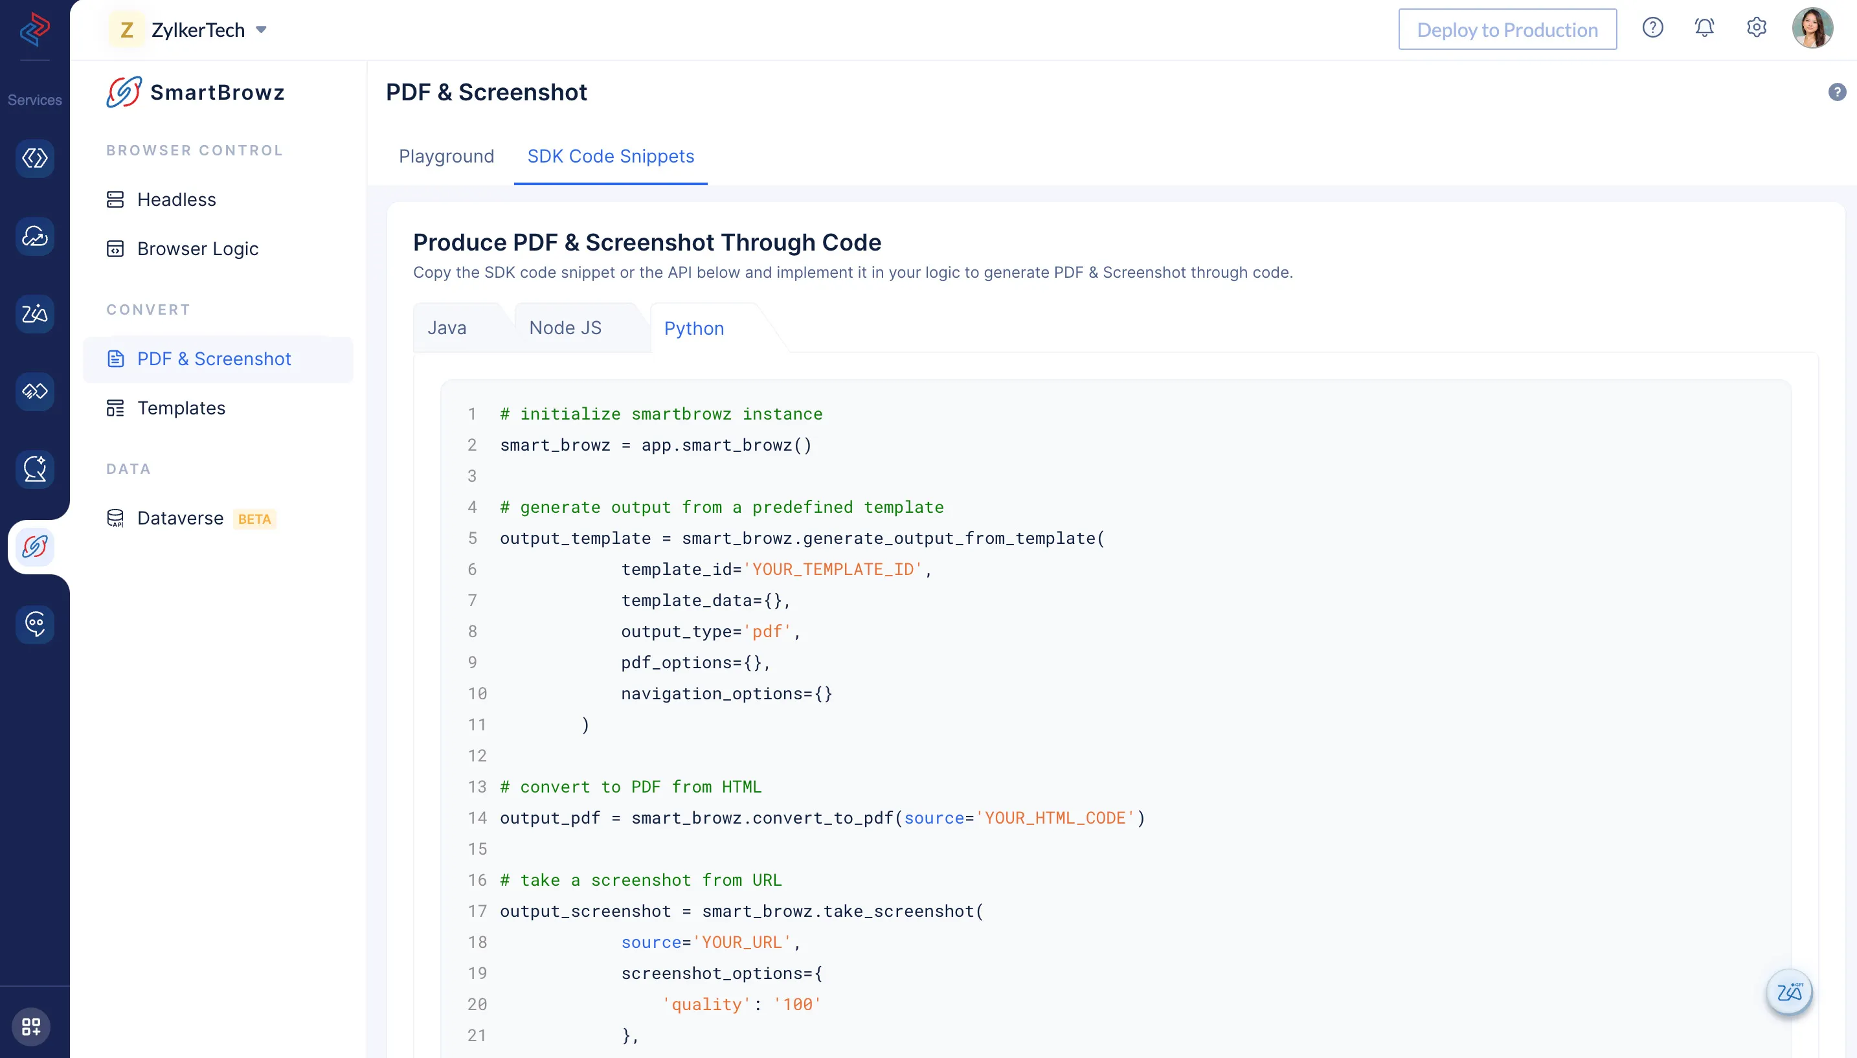Open the code-brackets service icon in the left rail
This screenshot has height=1058, width=1857.
34,159
